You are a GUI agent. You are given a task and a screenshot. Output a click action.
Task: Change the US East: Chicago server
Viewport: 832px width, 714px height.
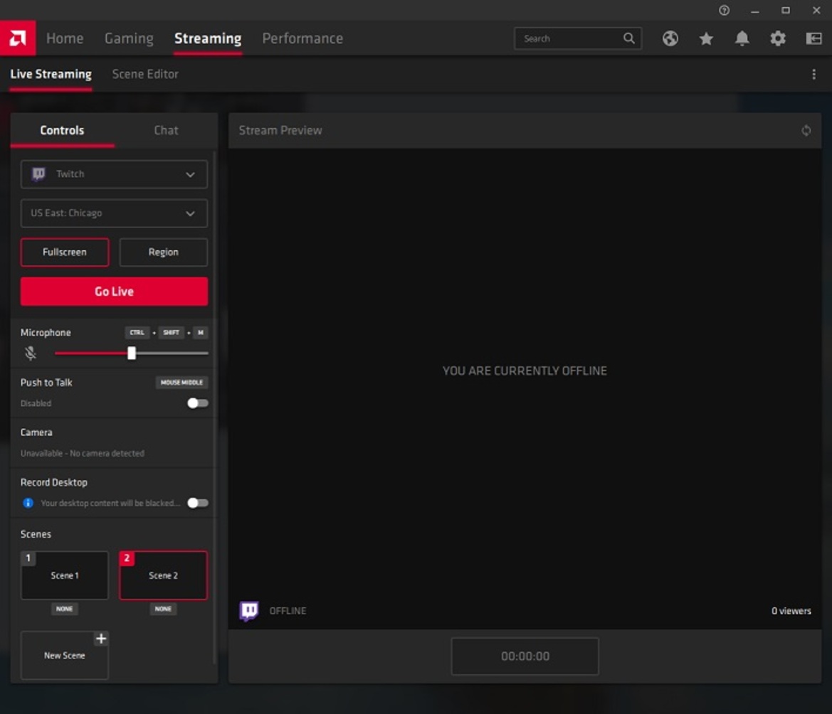tap(113, 213)
